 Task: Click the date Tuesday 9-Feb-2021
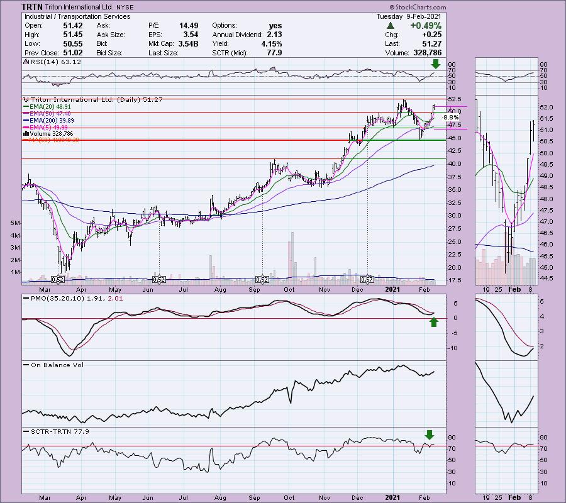coord(409,16)
